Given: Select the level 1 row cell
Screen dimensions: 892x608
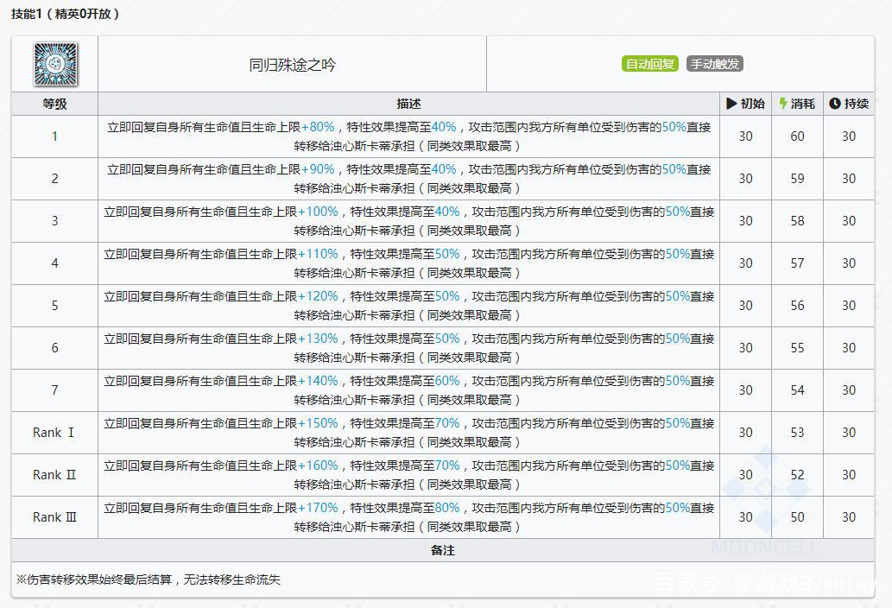Looking at the screenshot, I should coord(54,136).
